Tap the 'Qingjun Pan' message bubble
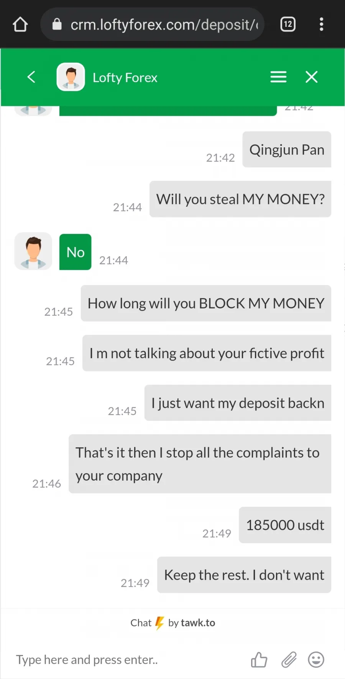 coord(287,150)
